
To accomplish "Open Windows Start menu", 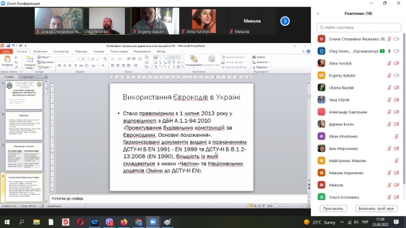I will tap(7, 222).
